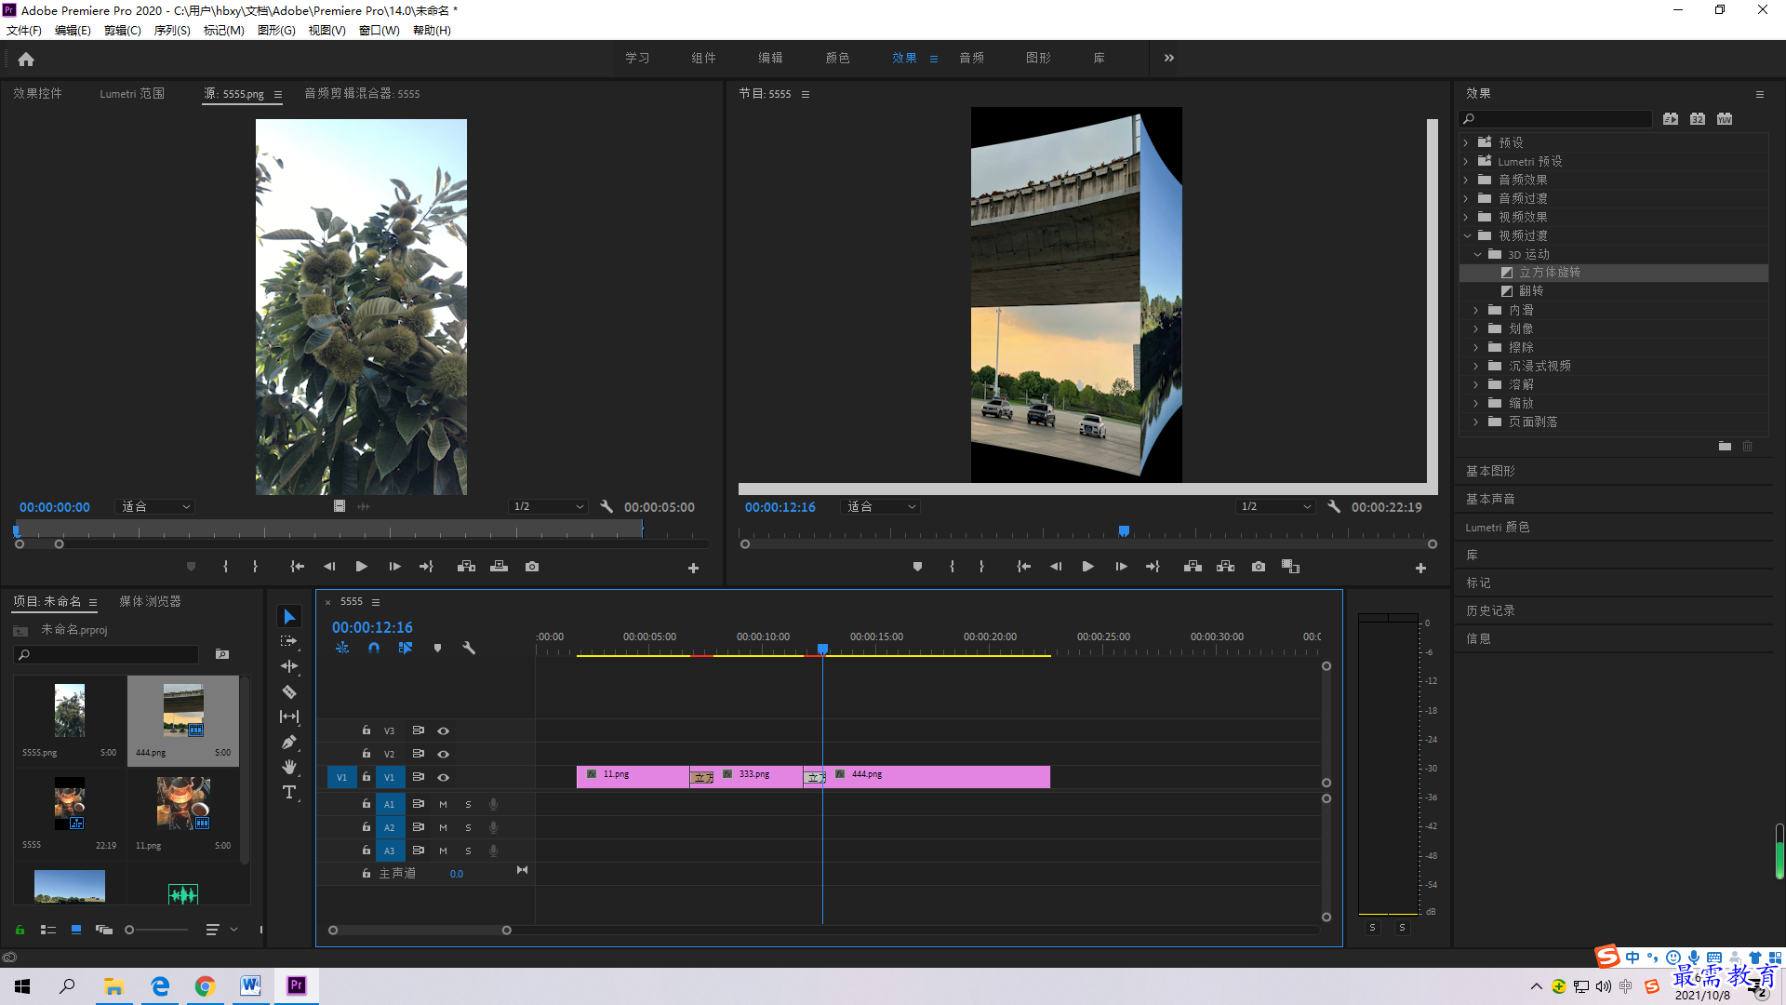Collapse the 3D 运动 folder
Image resolution: width=1786 pixels, height=1005 pixels.
pyautogui.click(x=1477, y=254)
